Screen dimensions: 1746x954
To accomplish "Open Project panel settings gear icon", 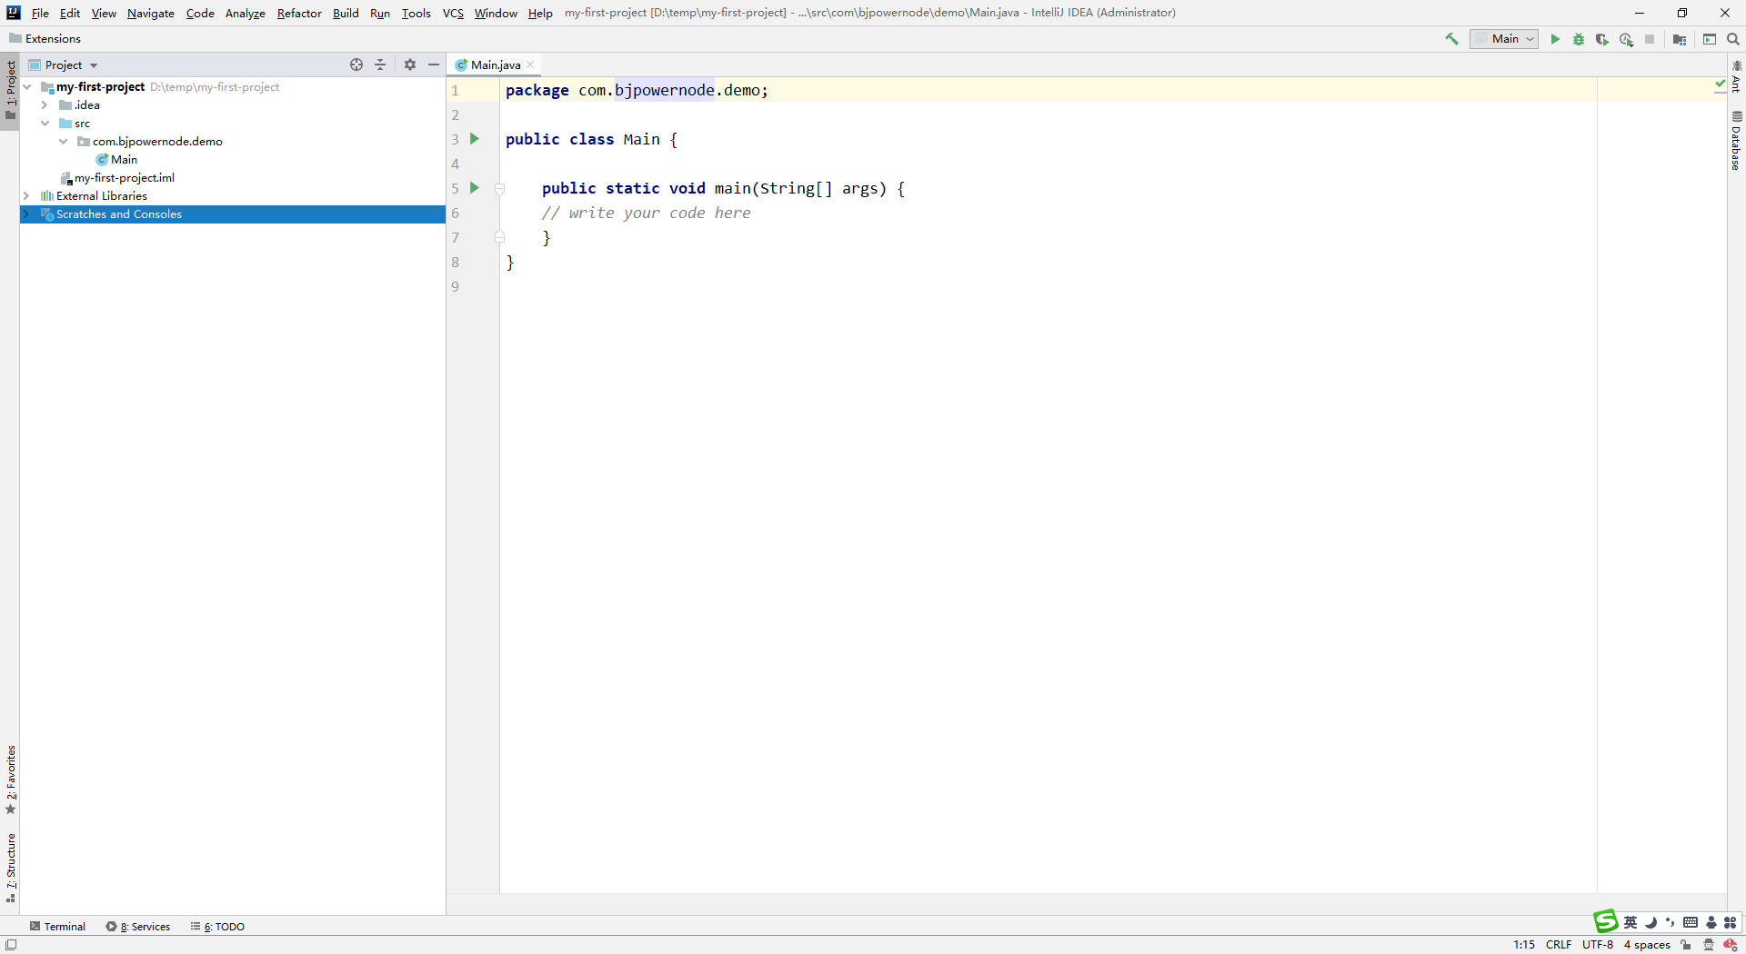I will (410, 65).
